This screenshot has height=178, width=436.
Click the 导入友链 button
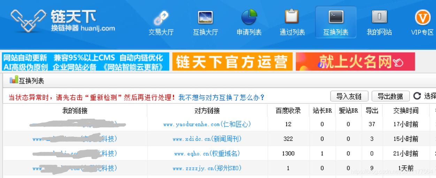[x=349, y=96]
